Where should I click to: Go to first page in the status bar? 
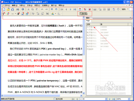click(x=73, y=99)
